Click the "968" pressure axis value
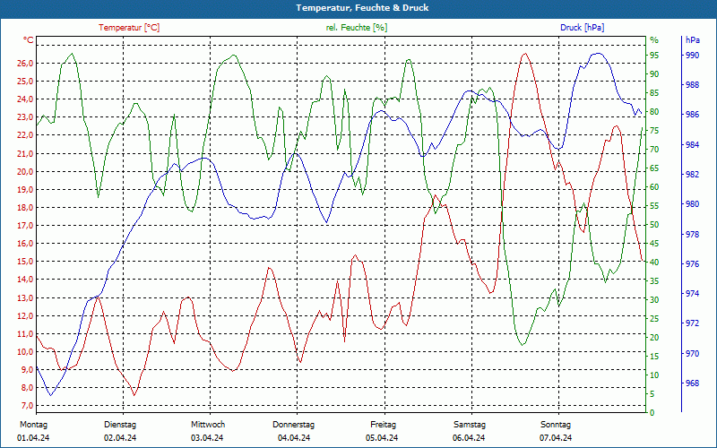717x448 pixels. [x=692, y=383]
